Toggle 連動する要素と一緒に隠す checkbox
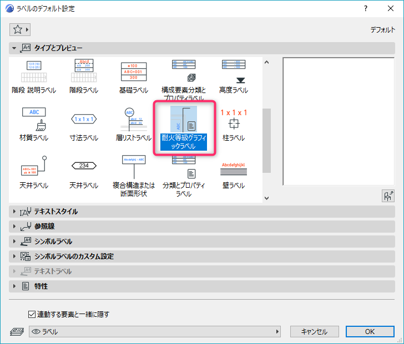The height and width of the screenshot is (344, 404). (32, 315)
